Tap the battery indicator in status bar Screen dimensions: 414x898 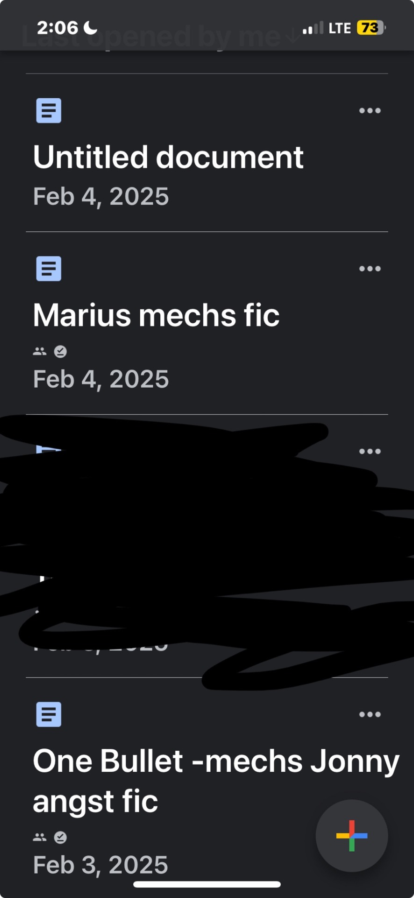coord(371,28)
